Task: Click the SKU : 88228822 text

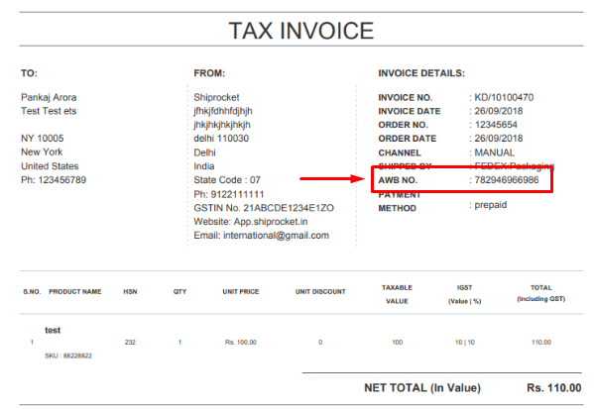Action: (68, 356)
